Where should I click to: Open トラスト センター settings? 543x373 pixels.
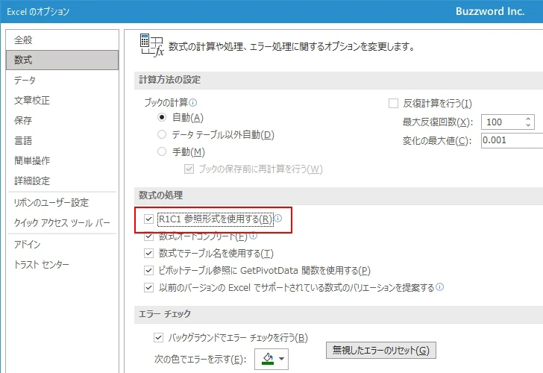[63, 265]
